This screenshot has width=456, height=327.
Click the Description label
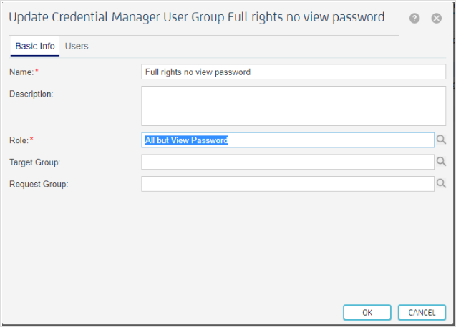tap(31, 94)
